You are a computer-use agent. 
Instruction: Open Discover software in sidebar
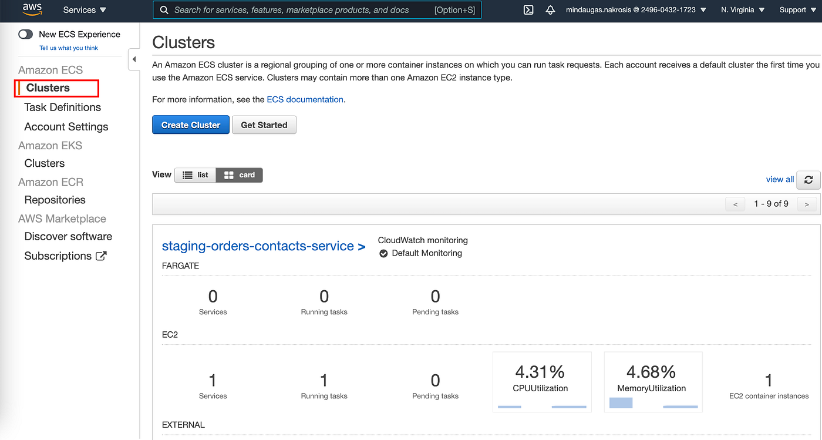[68, 236]
